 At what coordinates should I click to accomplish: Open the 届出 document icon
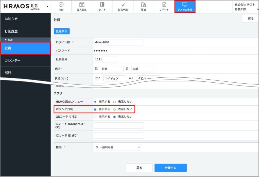pyautogui.click(x=143, y=5)
